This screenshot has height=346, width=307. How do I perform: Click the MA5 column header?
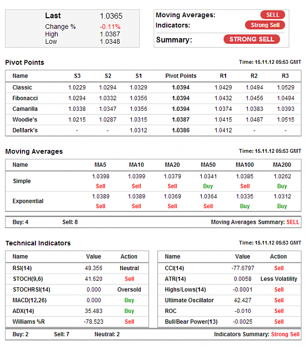click(100, 165)
